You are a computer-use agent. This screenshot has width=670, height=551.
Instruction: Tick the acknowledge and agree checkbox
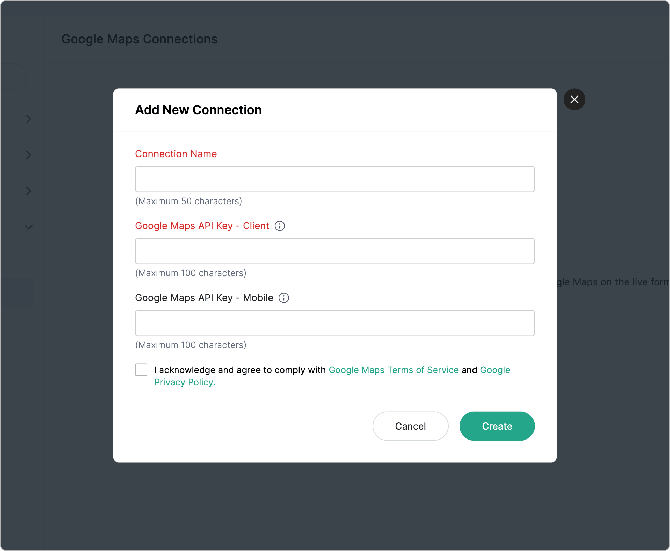[x=141, y=370]
